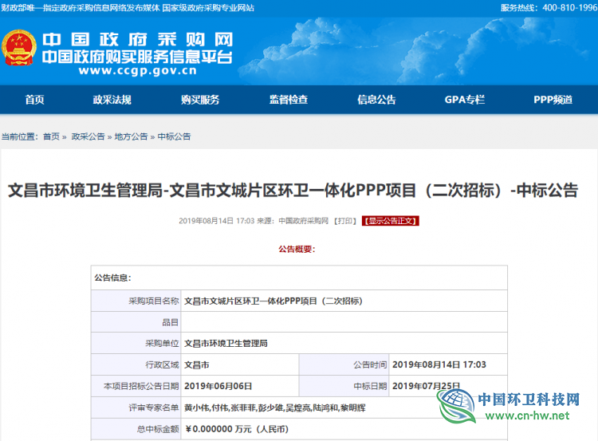The height and width of the screenshot is (441, 598).
Task: Open the 首页 navigation tab
Action: 35,100
